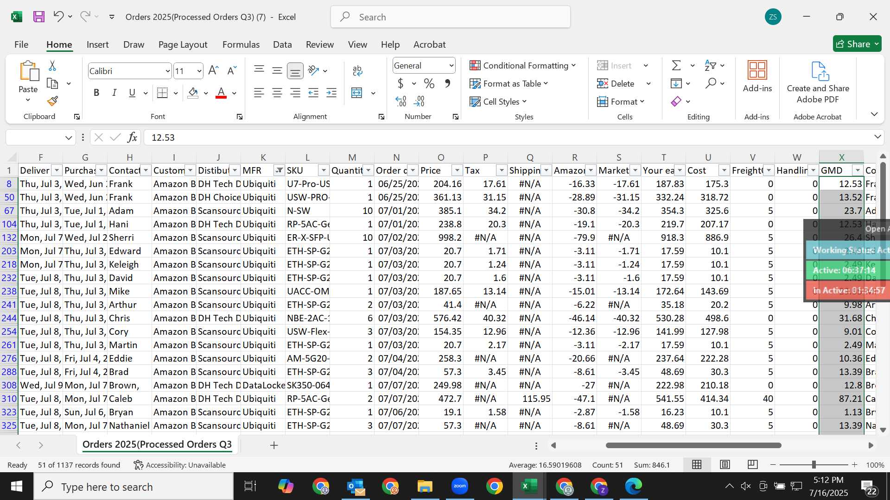Screen dimensions: 890x500
Task: Click the Copy icon in Clipboard group
Action: tap(52, 84)
